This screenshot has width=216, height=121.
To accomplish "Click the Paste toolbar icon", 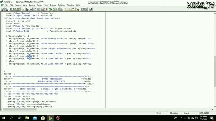I will pyautogui.click(x=61, y=9).
